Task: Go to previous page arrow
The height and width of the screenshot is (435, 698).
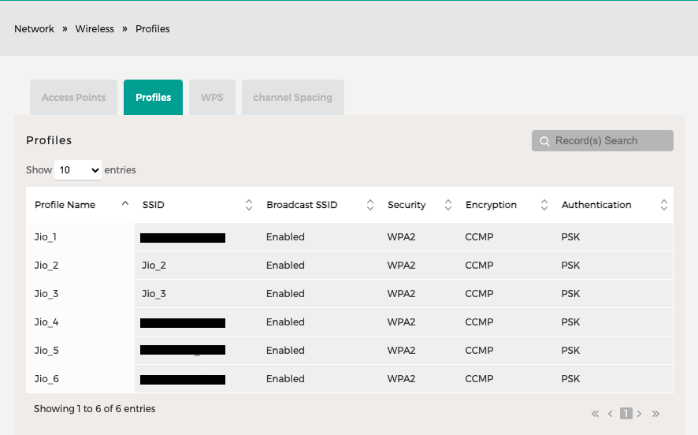Action: pos(611,414)
